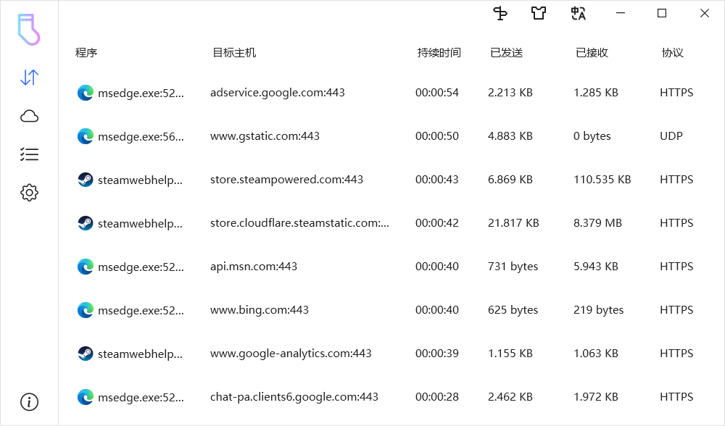The height and width of the screenshot is (426, 725).
Task: Click the 已接收 column header
Action: click(x=592, y=53)
